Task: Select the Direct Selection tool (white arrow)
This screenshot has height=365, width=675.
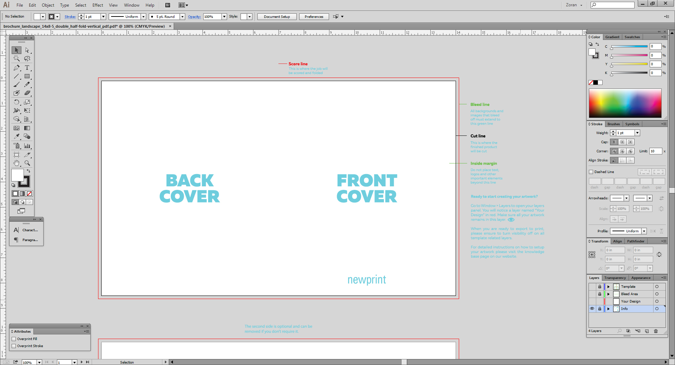Action: point(27,50)
